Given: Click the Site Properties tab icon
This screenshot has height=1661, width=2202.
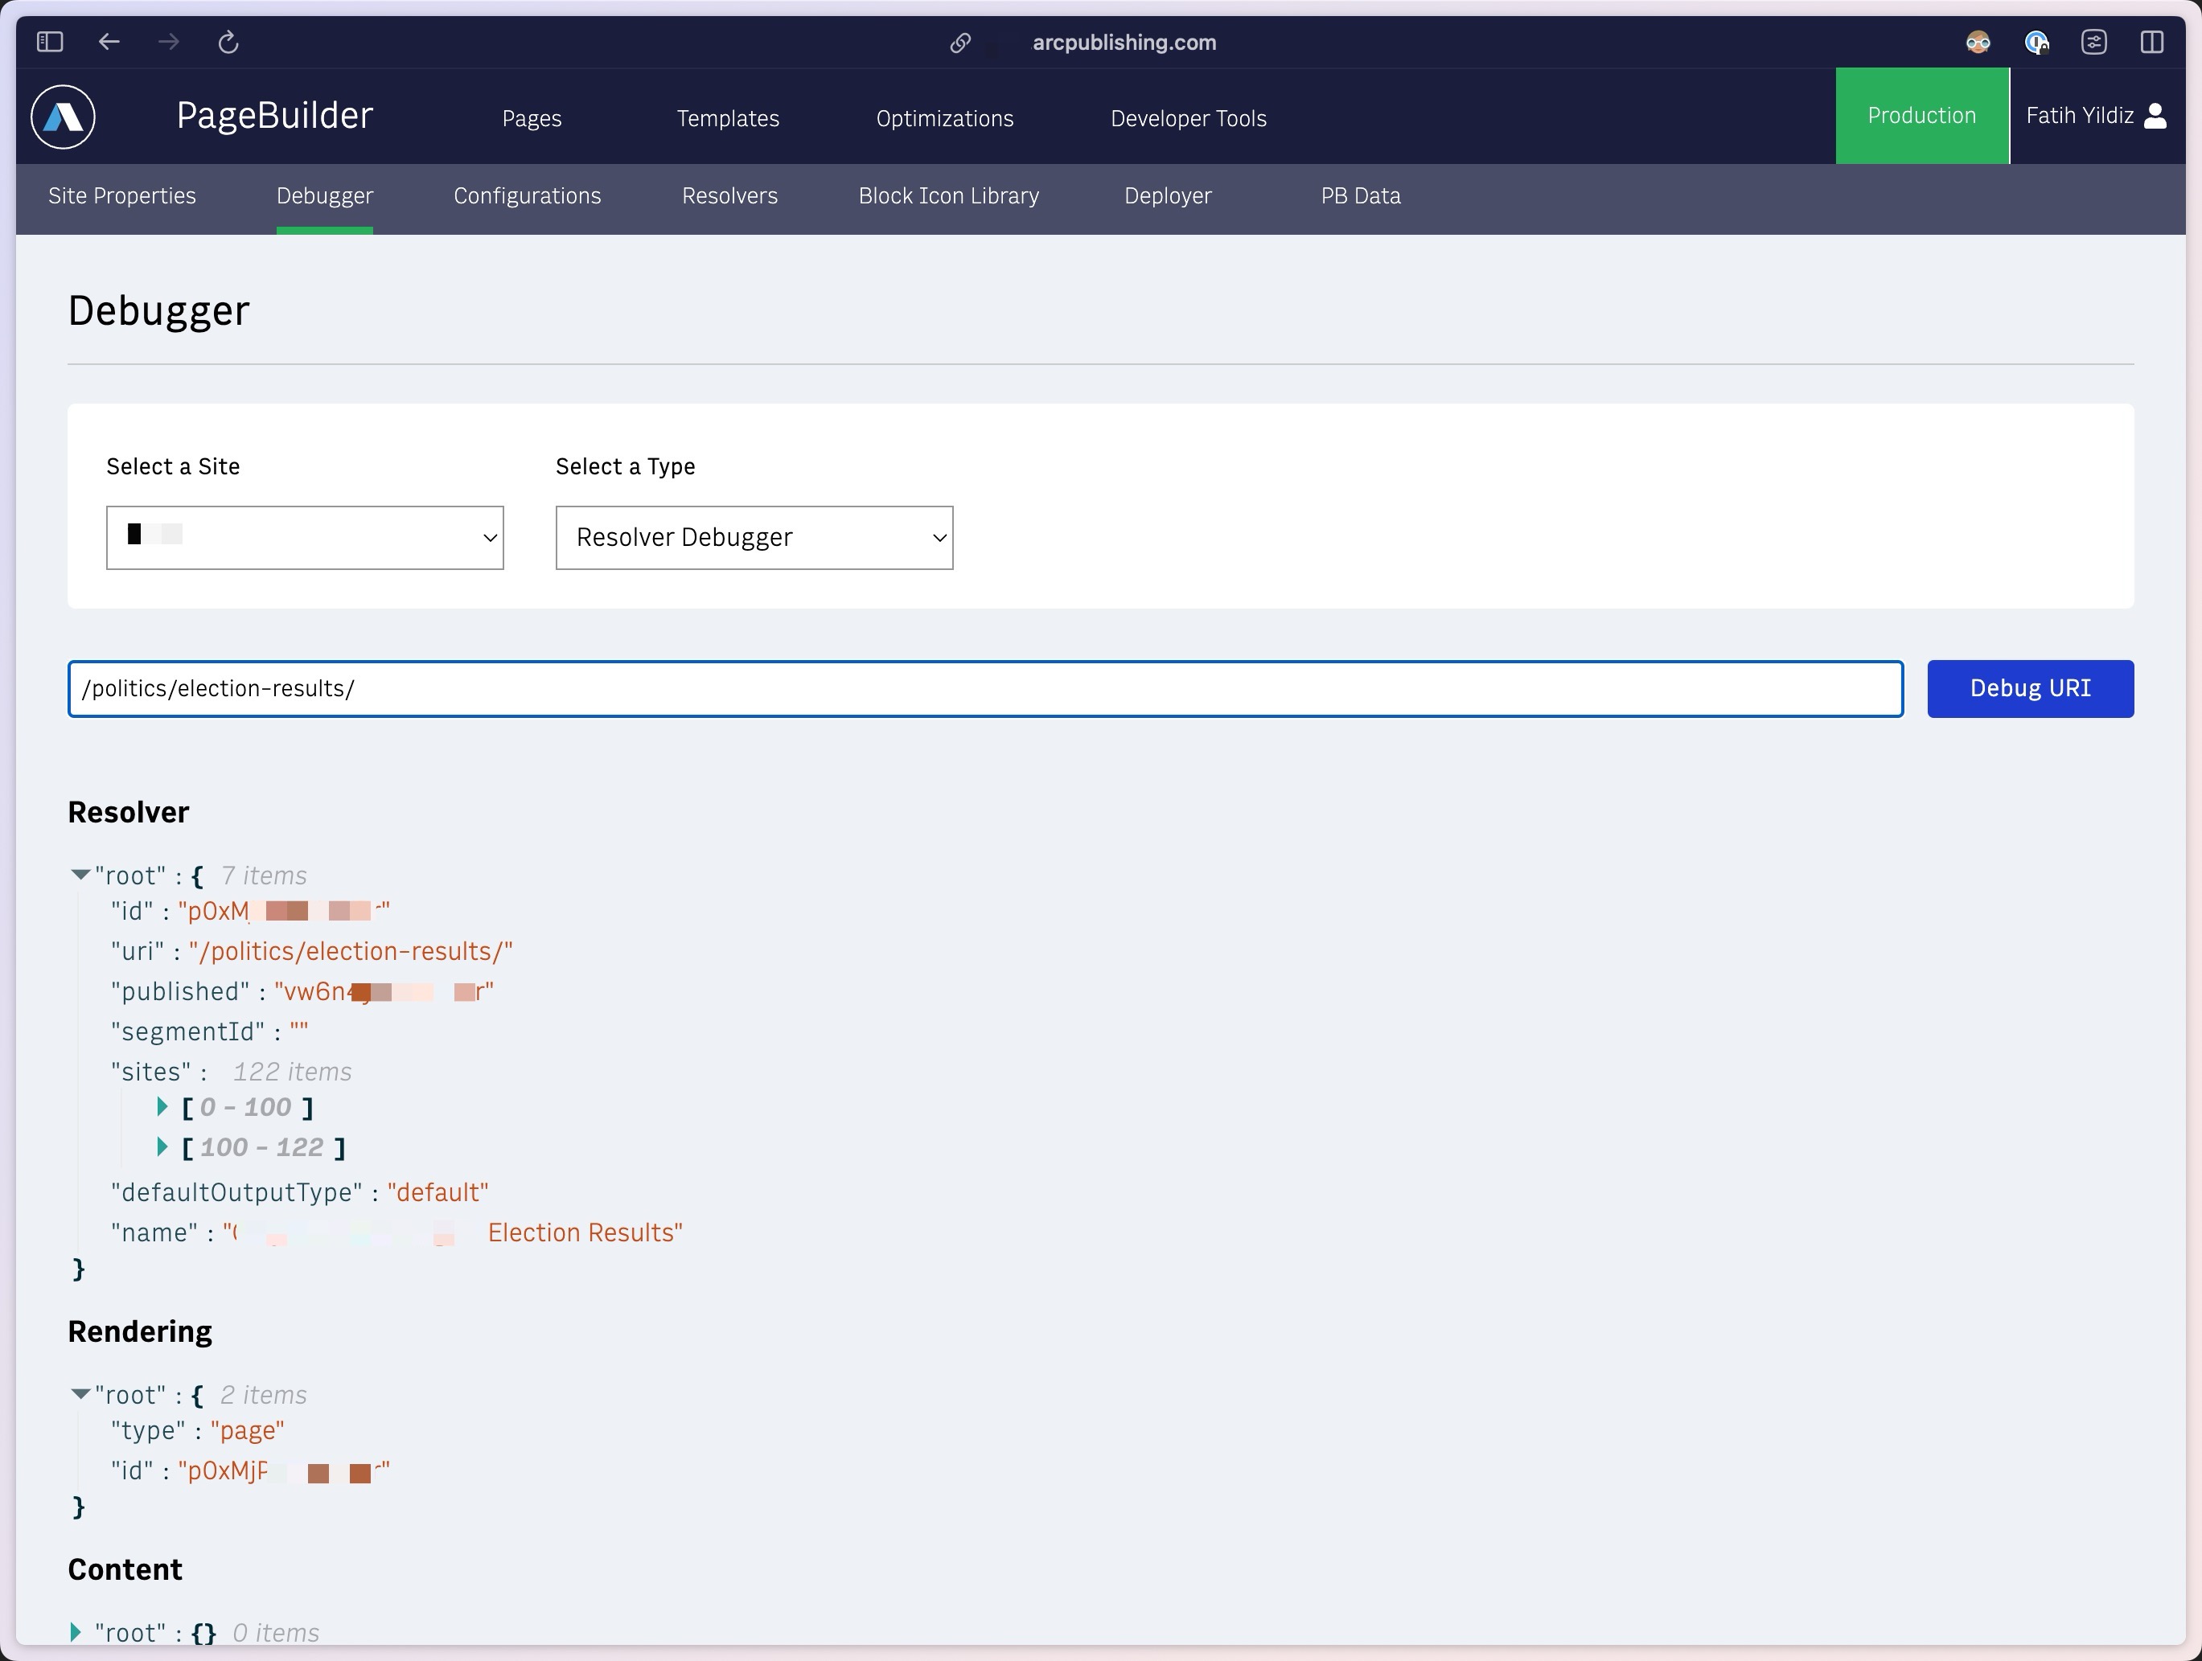Looking at the screenshot, I should click(122, 195).
